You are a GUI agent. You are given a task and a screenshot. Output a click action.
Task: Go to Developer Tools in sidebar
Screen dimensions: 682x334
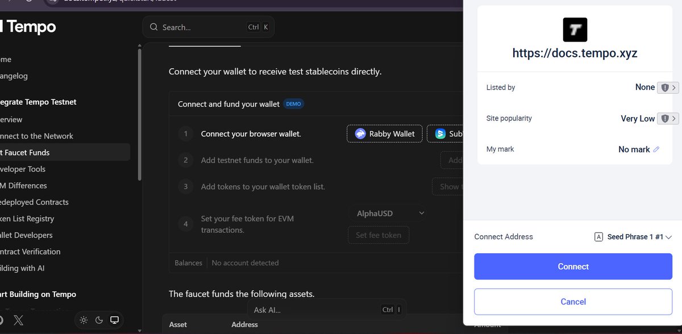[23, 169]
